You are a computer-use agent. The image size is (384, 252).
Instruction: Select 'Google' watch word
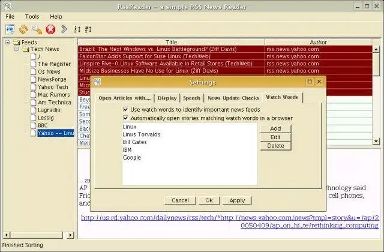click(190, 157)
